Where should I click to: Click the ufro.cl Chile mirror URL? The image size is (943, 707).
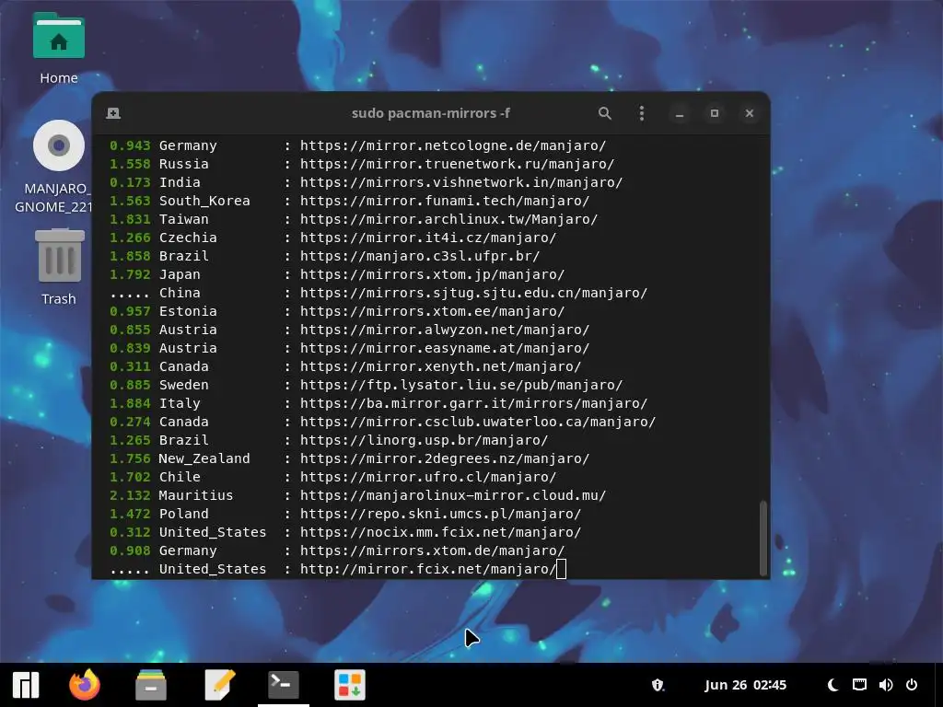click(428, 478)
